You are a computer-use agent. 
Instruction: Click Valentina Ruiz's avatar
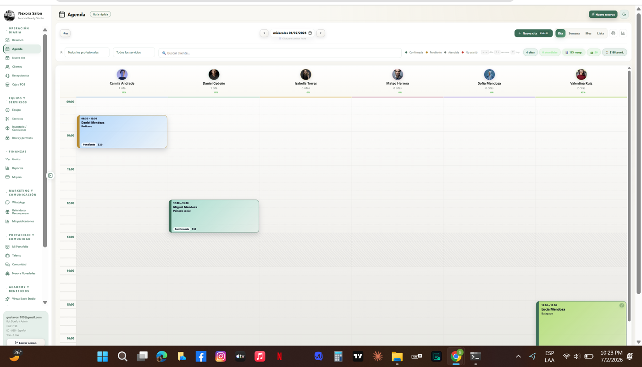tap(581, 74)
